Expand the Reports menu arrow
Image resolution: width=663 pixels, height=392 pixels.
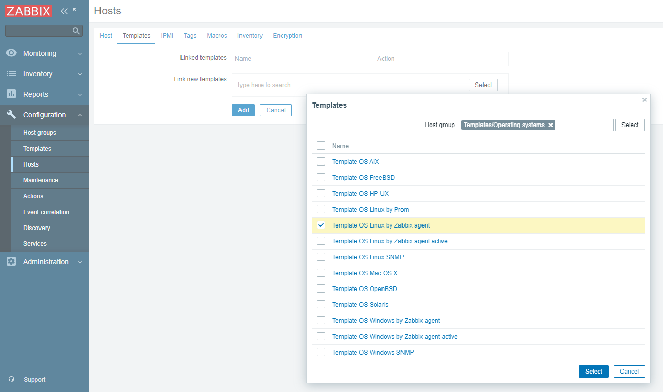(80, 95)
